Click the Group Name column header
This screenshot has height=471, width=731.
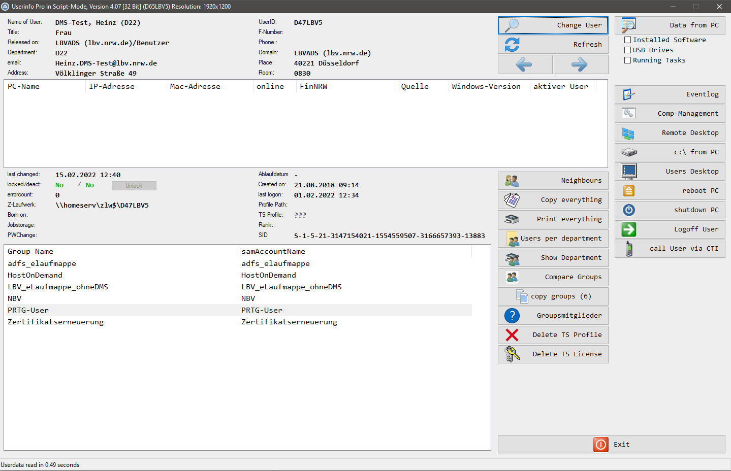pyautogui.click(x=121, y=252)
